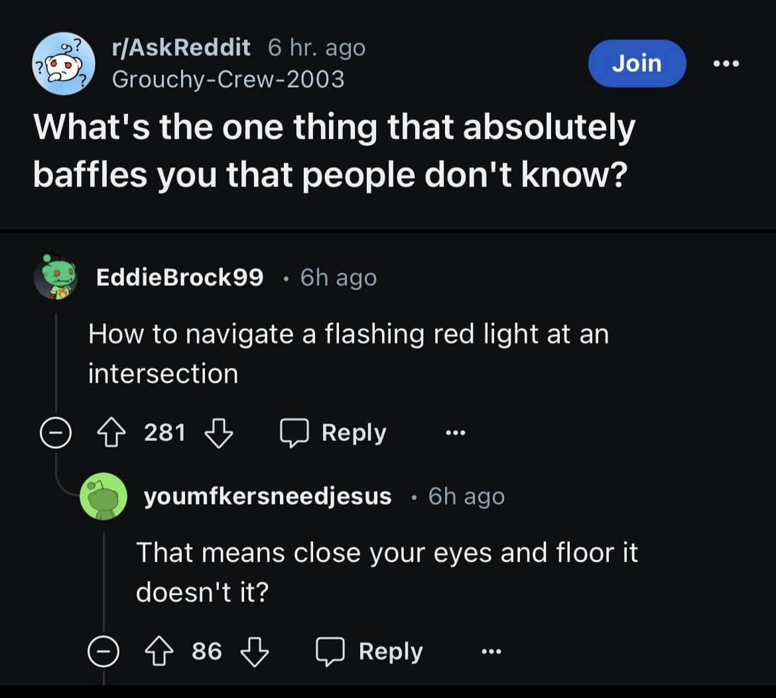Click the r/AskReddit subreddit avatar
The height and width of the screenshot is (698, 776).
64,63
